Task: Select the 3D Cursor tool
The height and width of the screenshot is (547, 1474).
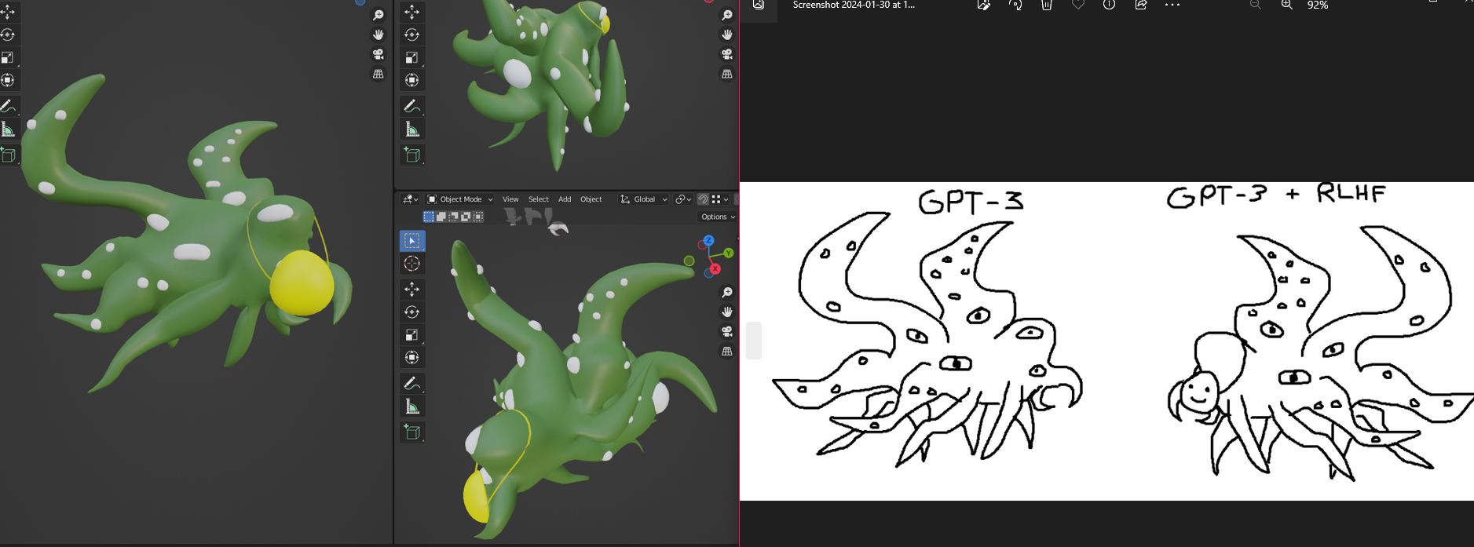Action: tap(412, 264)
